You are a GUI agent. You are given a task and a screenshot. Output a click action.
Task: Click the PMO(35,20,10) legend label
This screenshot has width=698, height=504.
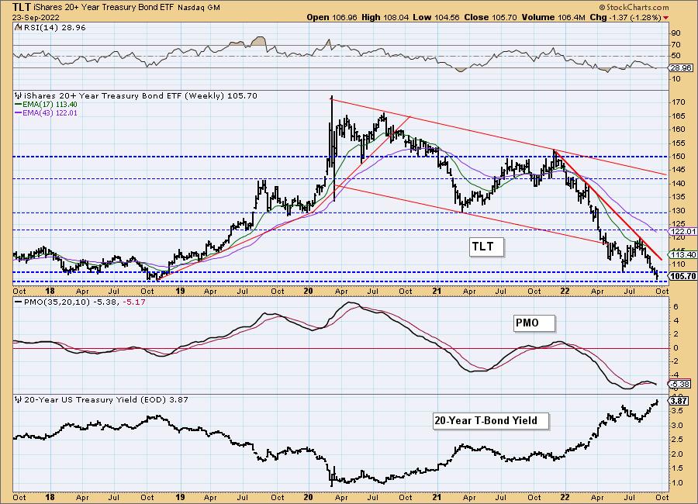coord(80,302)
